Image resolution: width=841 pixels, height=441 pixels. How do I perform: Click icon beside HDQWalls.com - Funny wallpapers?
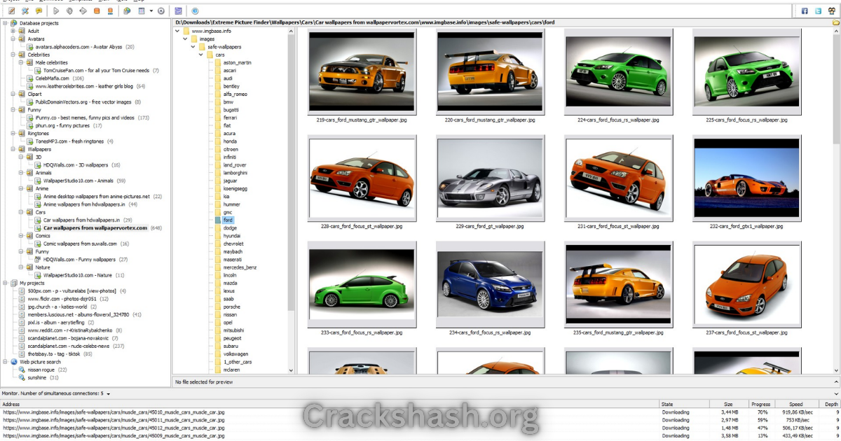39,260
